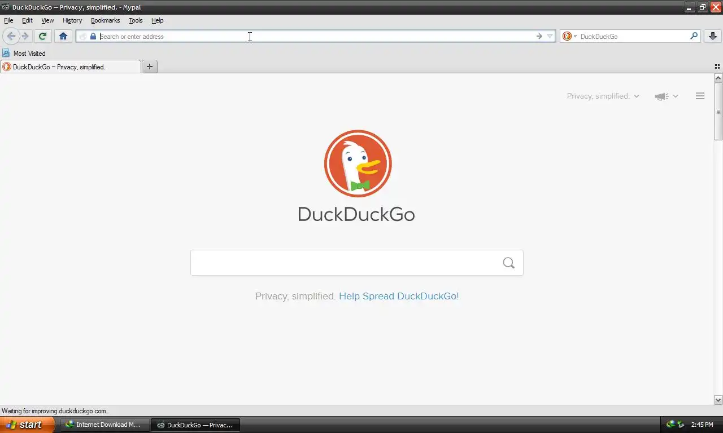
Task: Click the Windows start button
Action: pyautogui.click(x=27, y=425)
